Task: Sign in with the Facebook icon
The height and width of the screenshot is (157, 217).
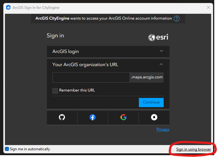Action: pyautogui.click(x=93, y=117)
